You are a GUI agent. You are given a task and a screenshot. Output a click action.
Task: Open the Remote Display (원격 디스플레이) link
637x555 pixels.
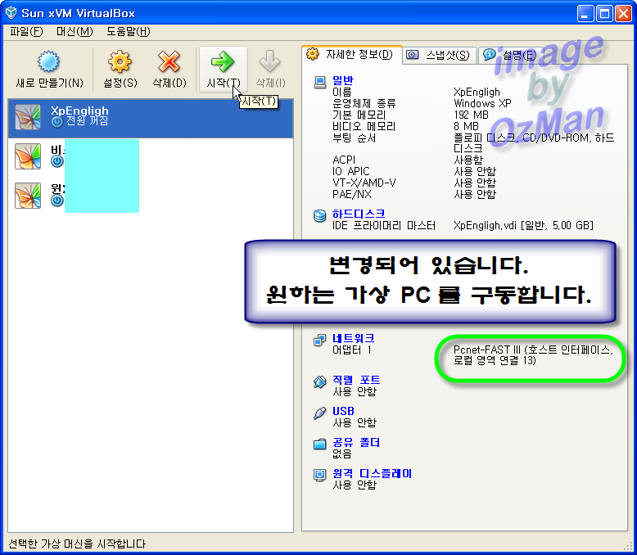(372, 473)
